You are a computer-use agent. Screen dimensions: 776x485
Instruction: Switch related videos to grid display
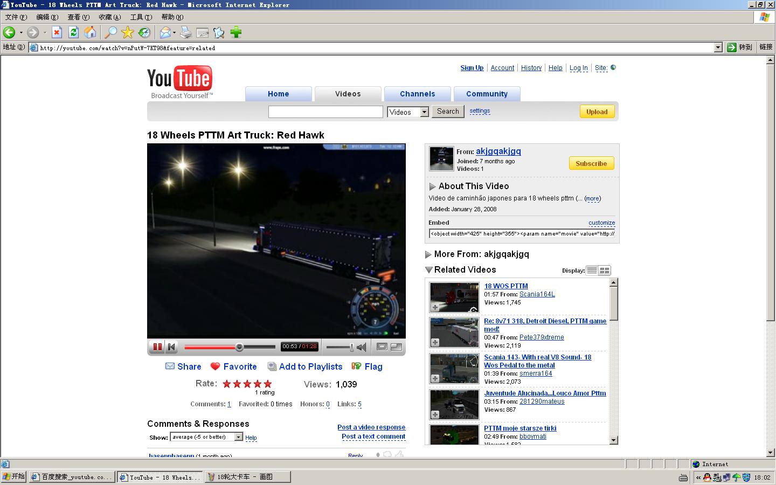point(605,271)
